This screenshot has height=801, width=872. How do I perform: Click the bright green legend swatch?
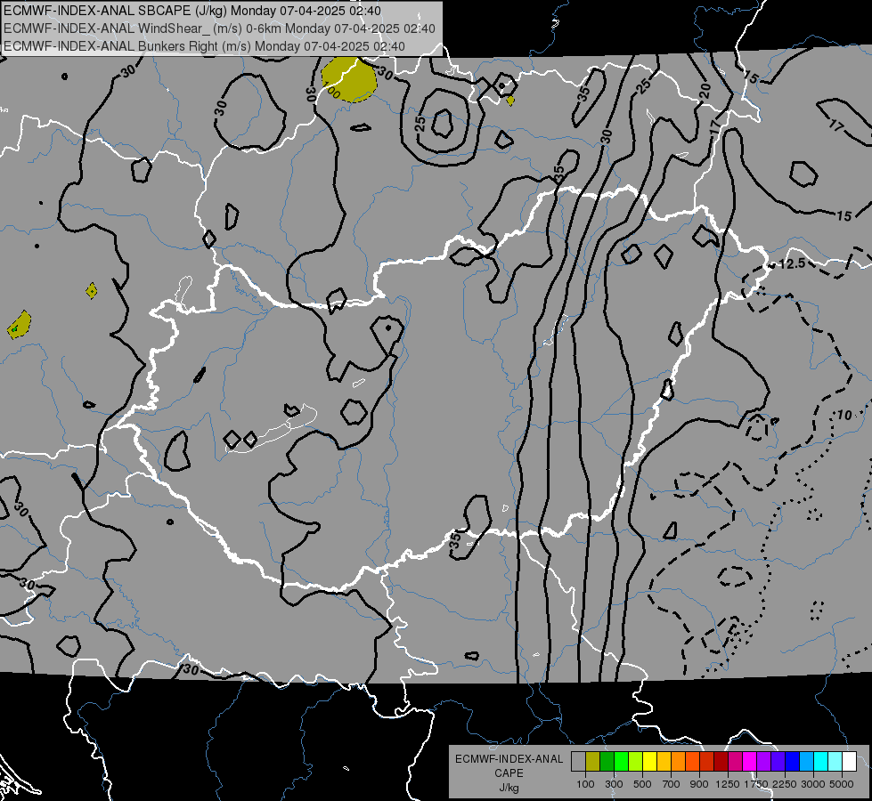(x=621, y=762)
